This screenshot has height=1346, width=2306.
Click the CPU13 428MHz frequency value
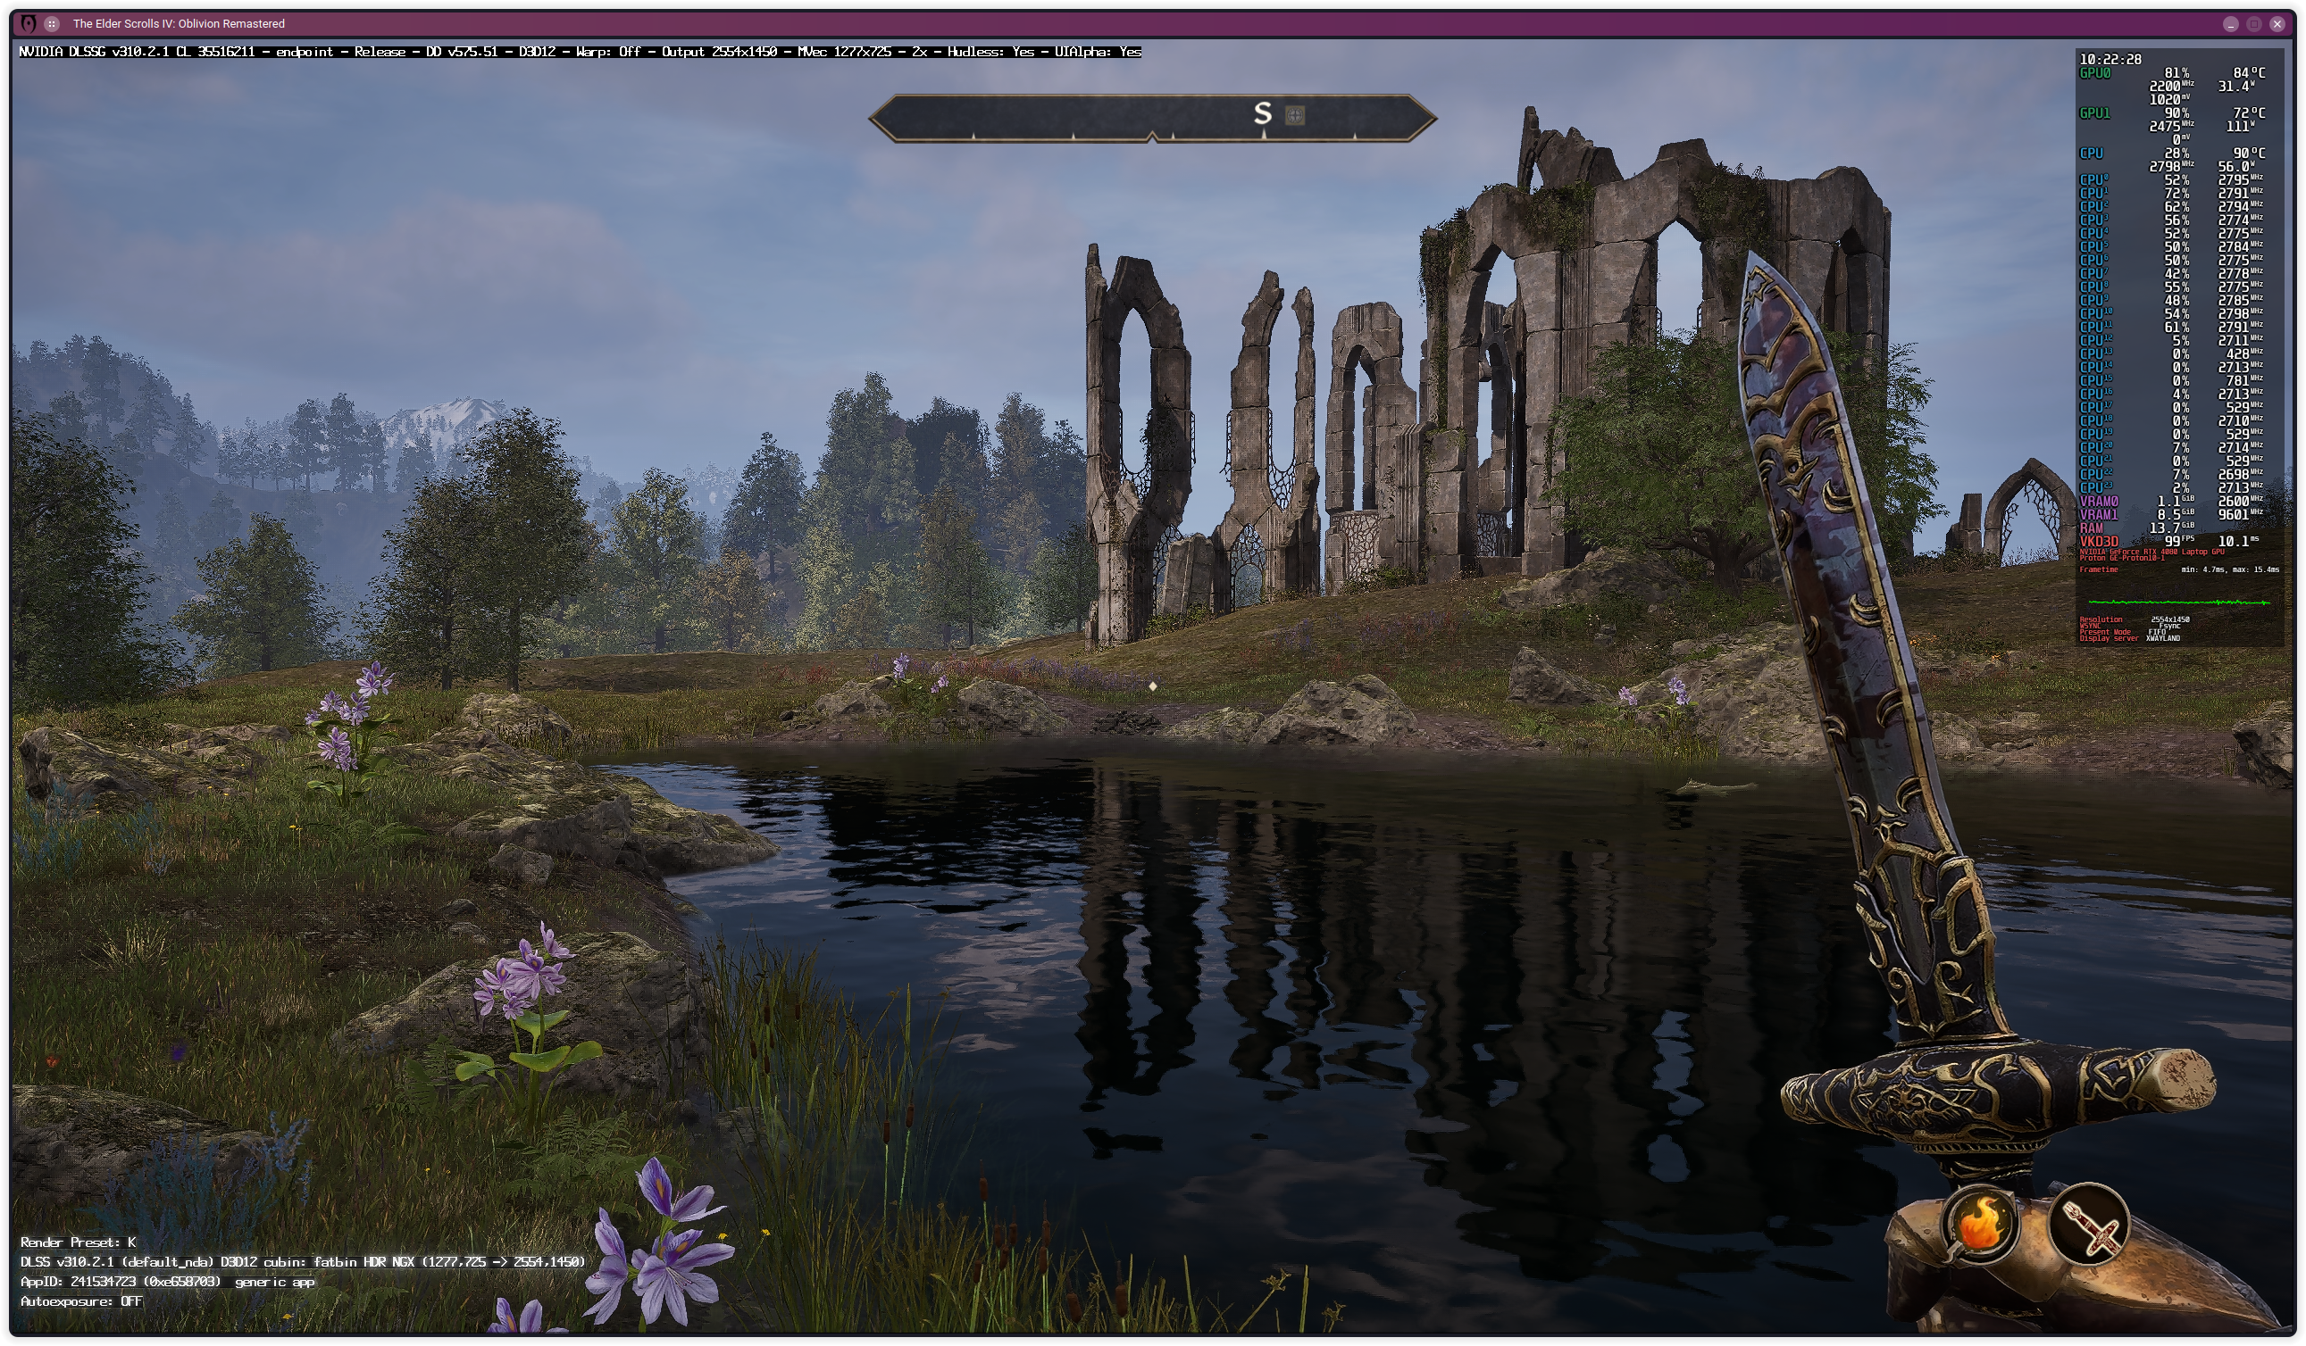(2243, 354)
